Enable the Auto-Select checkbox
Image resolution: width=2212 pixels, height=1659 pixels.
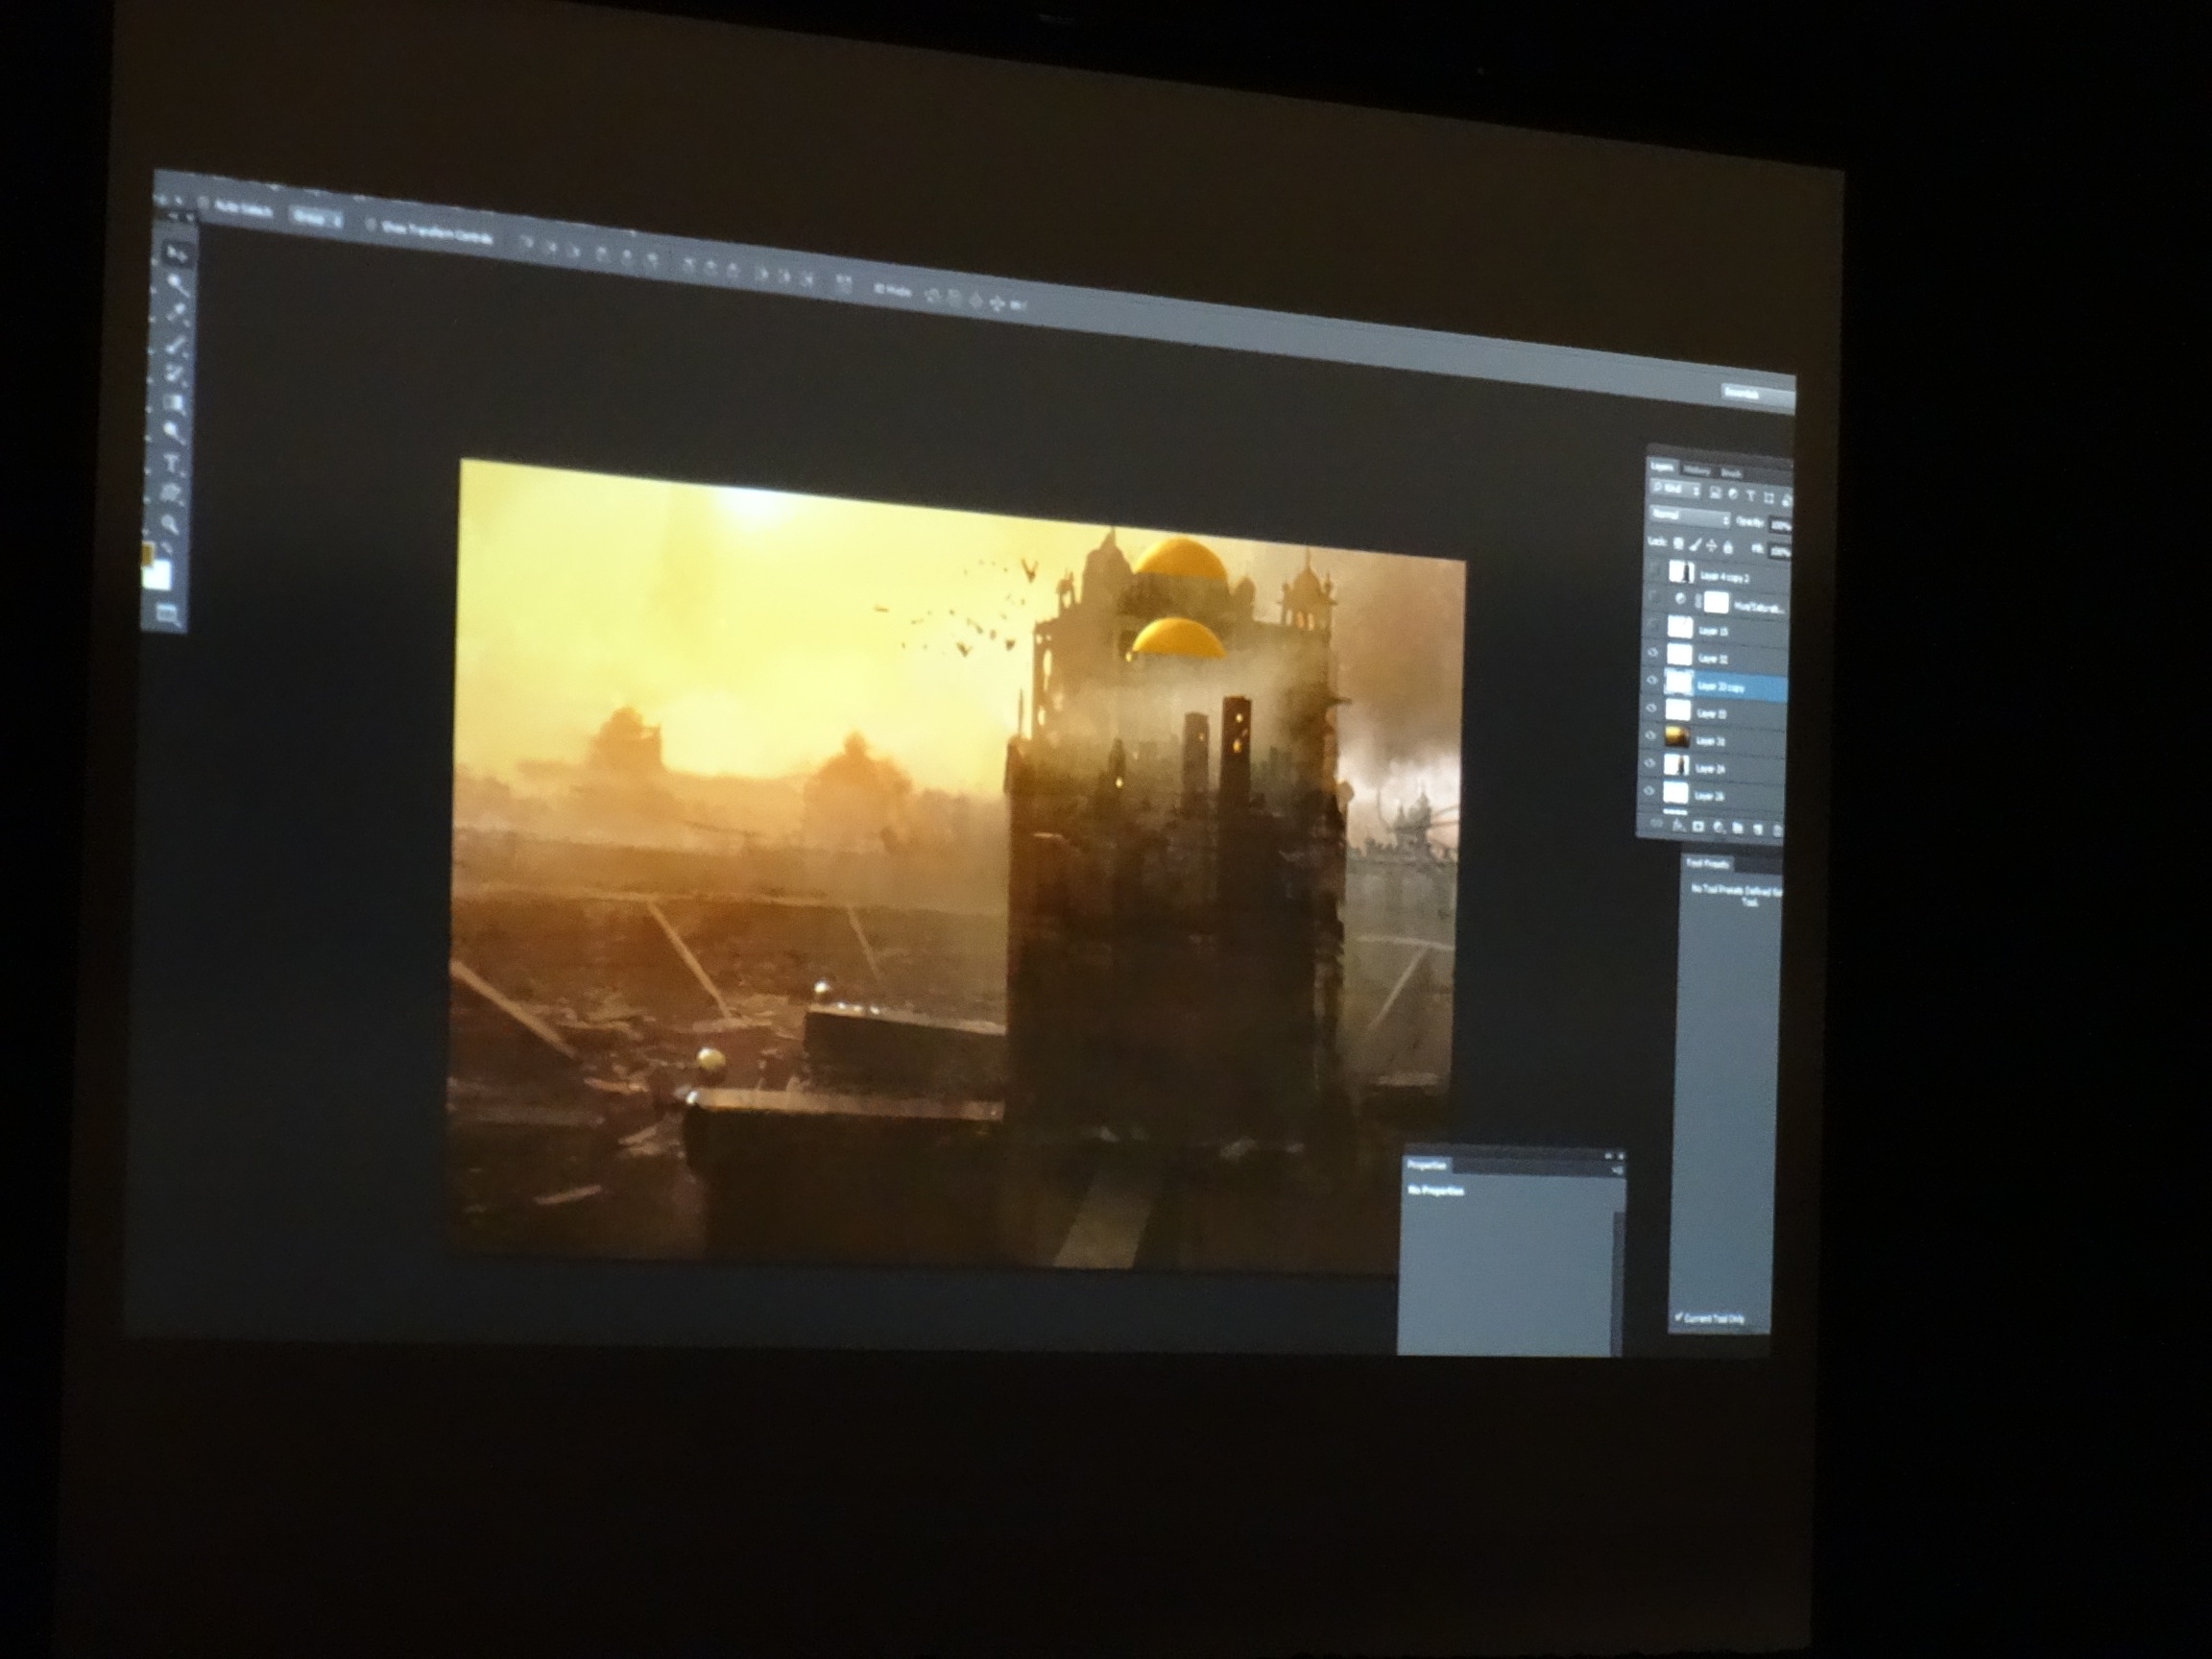203,203
